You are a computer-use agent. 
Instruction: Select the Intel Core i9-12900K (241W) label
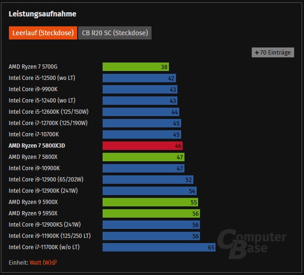(43, 191)
